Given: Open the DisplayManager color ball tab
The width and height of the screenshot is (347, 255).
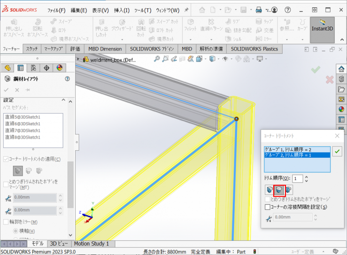Looking at the screenshot, I should tap(59, 68).
